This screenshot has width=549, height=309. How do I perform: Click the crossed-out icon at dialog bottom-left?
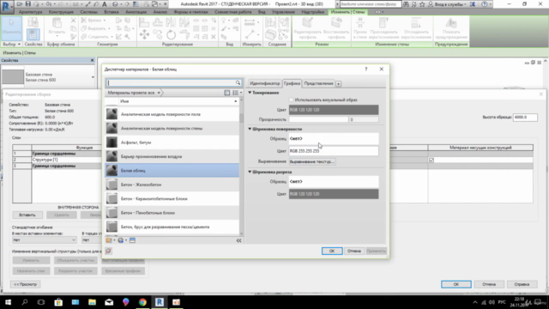tap(109, 251)
